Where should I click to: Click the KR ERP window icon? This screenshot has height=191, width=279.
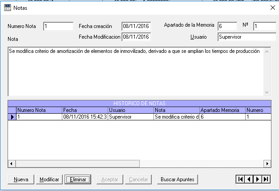pos(7,8)
